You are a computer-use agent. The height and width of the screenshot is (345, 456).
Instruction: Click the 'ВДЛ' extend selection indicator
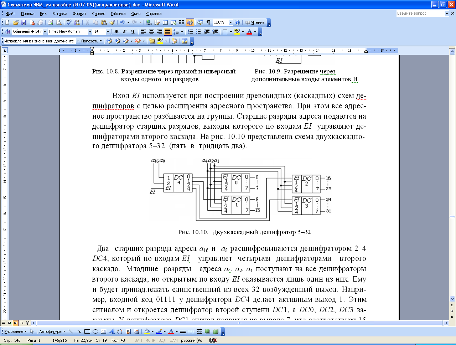click(162, 340)
